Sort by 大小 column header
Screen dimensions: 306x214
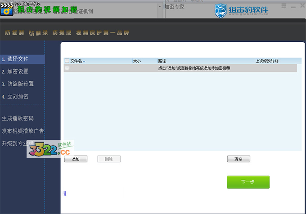point(145,61)
